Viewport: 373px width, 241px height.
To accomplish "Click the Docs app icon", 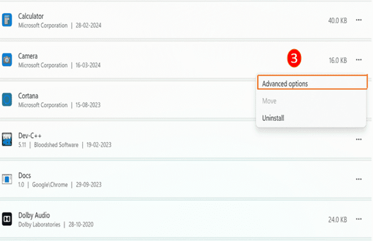I will pos(7,179).
